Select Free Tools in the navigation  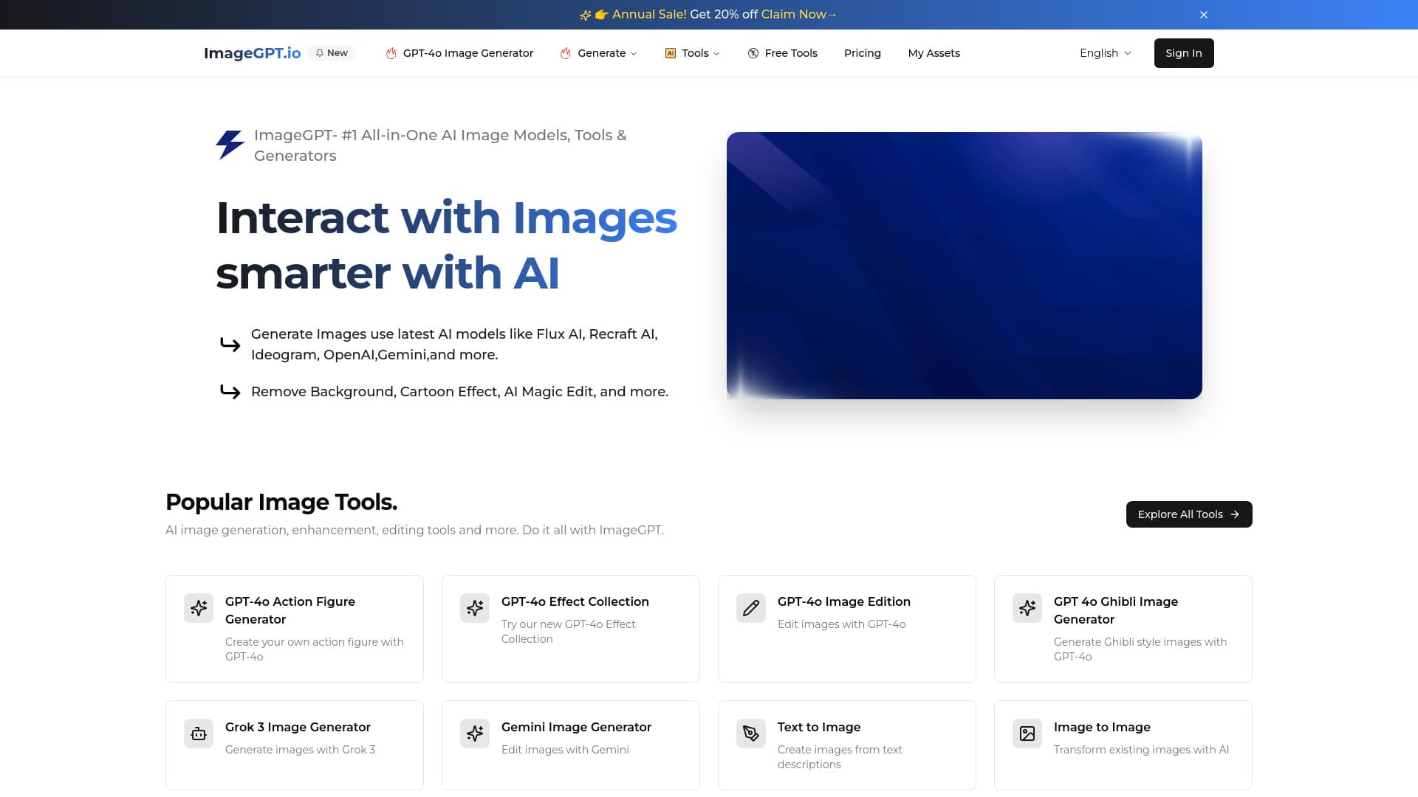[x=782, y=52]
